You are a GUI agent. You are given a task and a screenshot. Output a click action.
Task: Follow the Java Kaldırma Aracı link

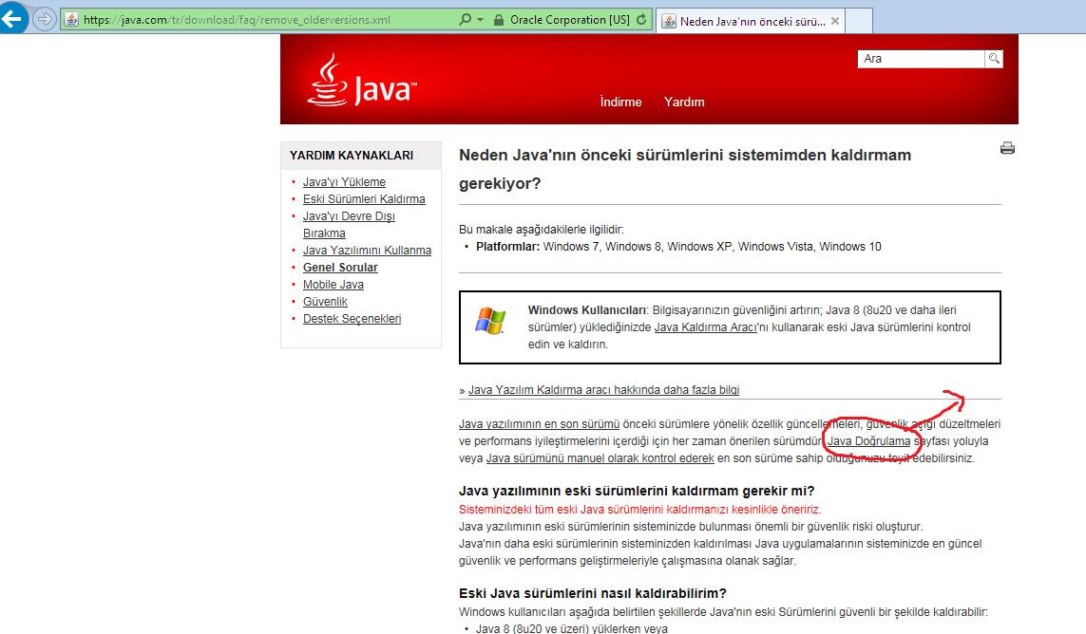pyautogui.click(x=705, y=327)
